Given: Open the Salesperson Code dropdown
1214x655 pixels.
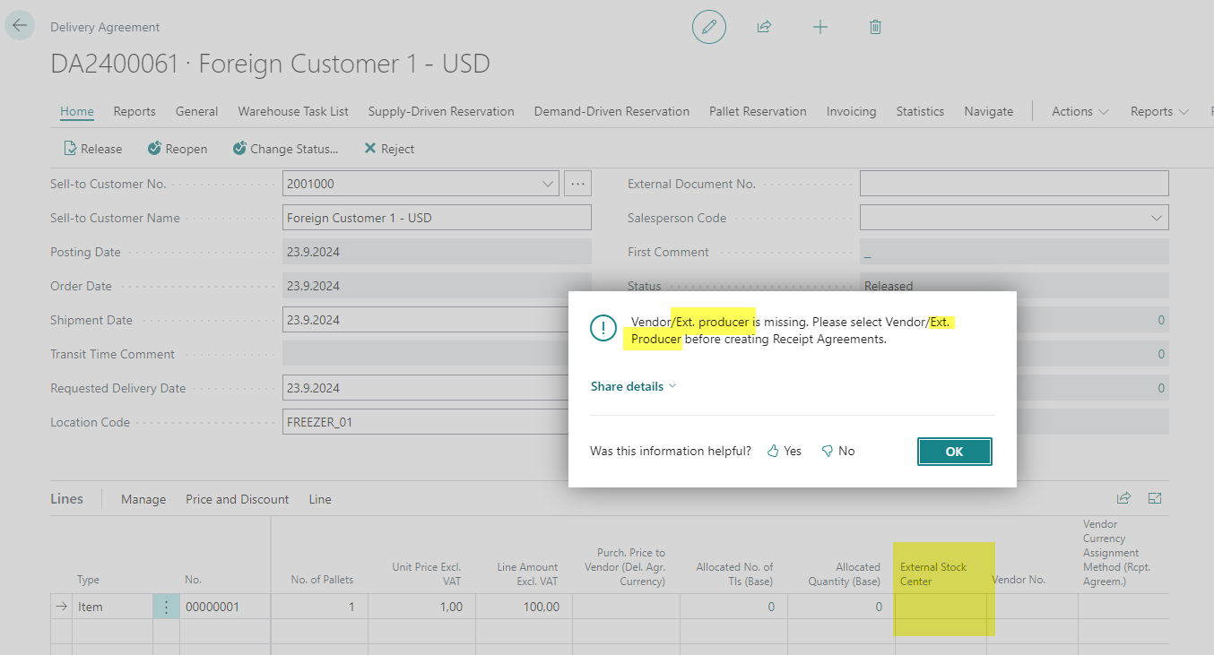Looking at the screenshot, I should pos(1157,218).
